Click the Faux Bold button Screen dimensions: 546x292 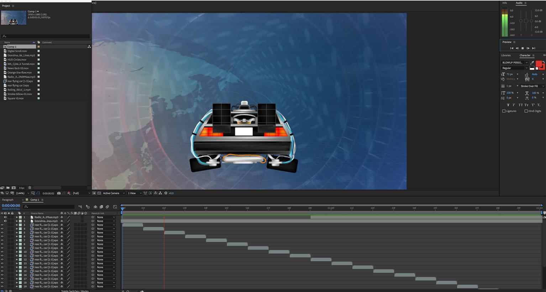508,105
